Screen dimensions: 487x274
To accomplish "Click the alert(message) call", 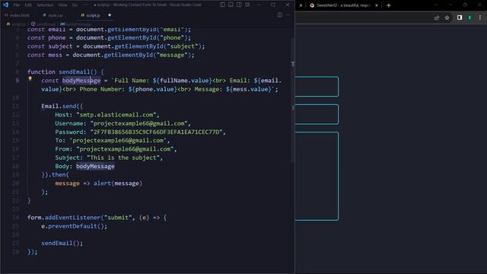I will (118, 183).
